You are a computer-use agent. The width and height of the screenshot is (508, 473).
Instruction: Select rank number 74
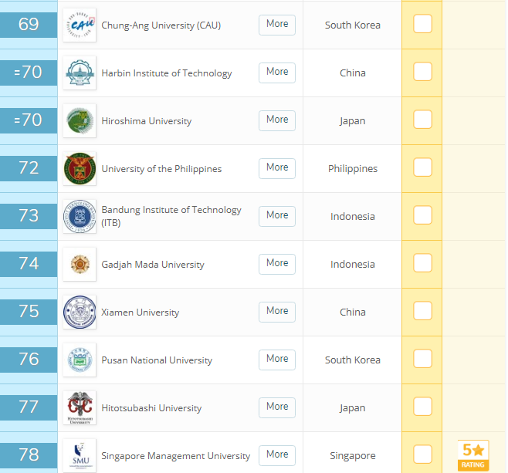[x=29, y=264]
